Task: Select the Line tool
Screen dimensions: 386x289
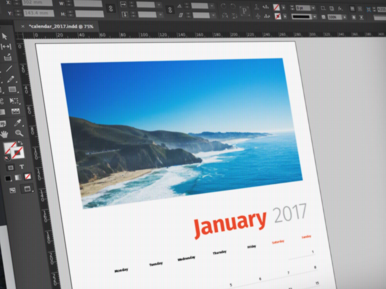Action: click(x=9, y=68)
